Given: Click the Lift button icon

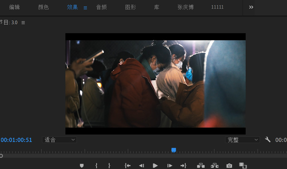Looking at the screenshot, I should click(x=201, y=165).
